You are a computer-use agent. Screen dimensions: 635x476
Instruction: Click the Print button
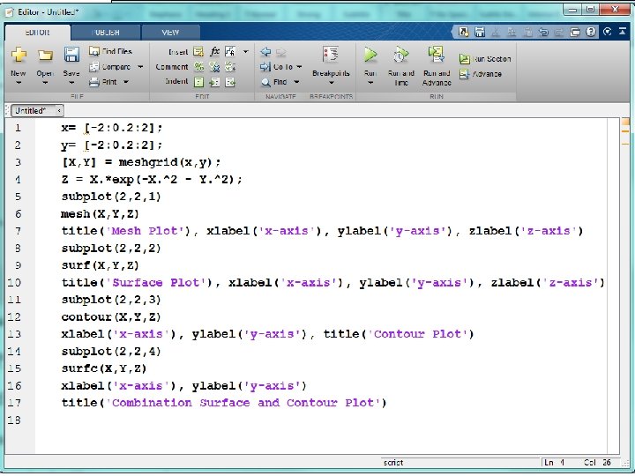103,82
